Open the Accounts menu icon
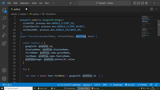160x90 pixels. (4, 70)
